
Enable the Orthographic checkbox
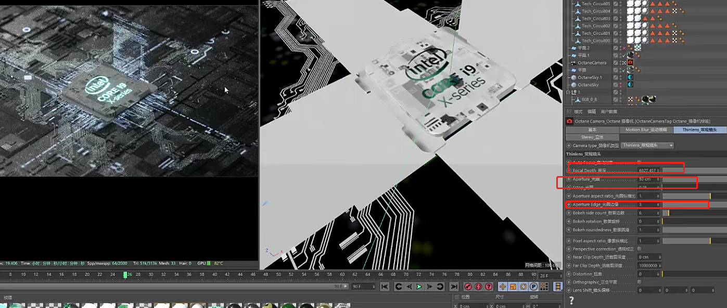[x=640, y=282]
